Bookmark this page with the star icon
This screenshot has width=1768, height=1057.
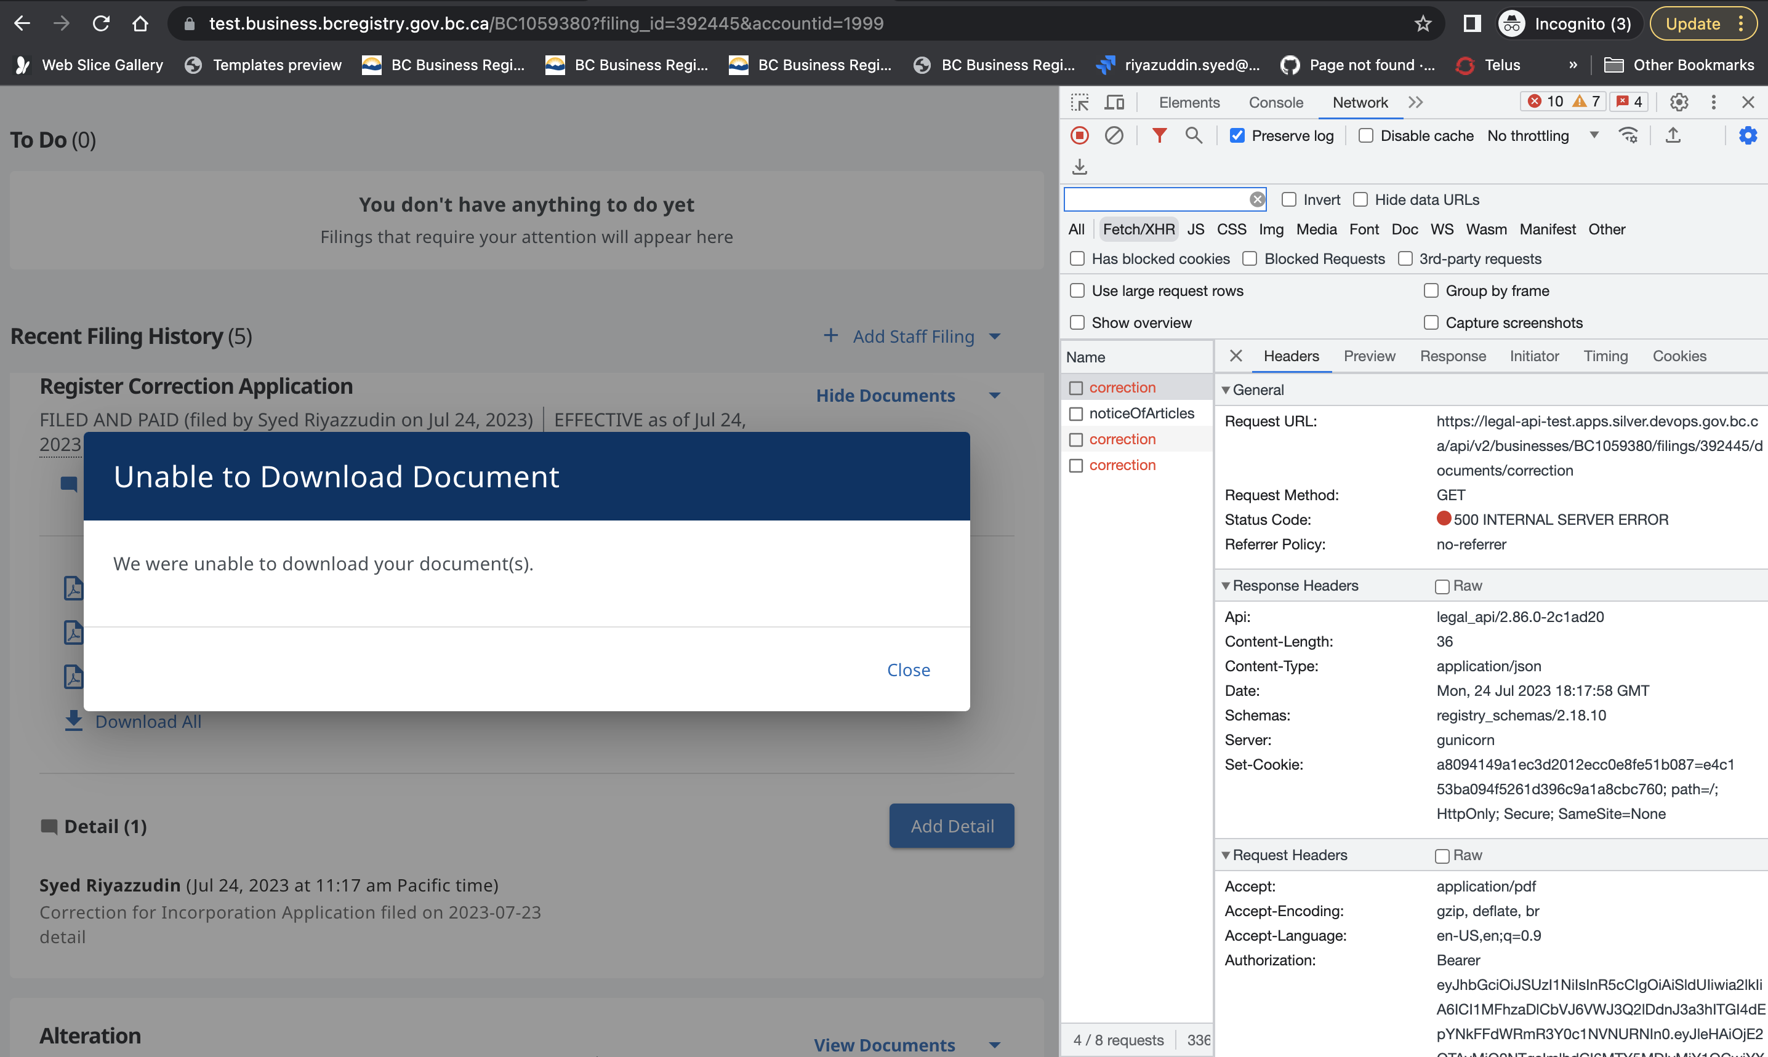coord(1423,24)
